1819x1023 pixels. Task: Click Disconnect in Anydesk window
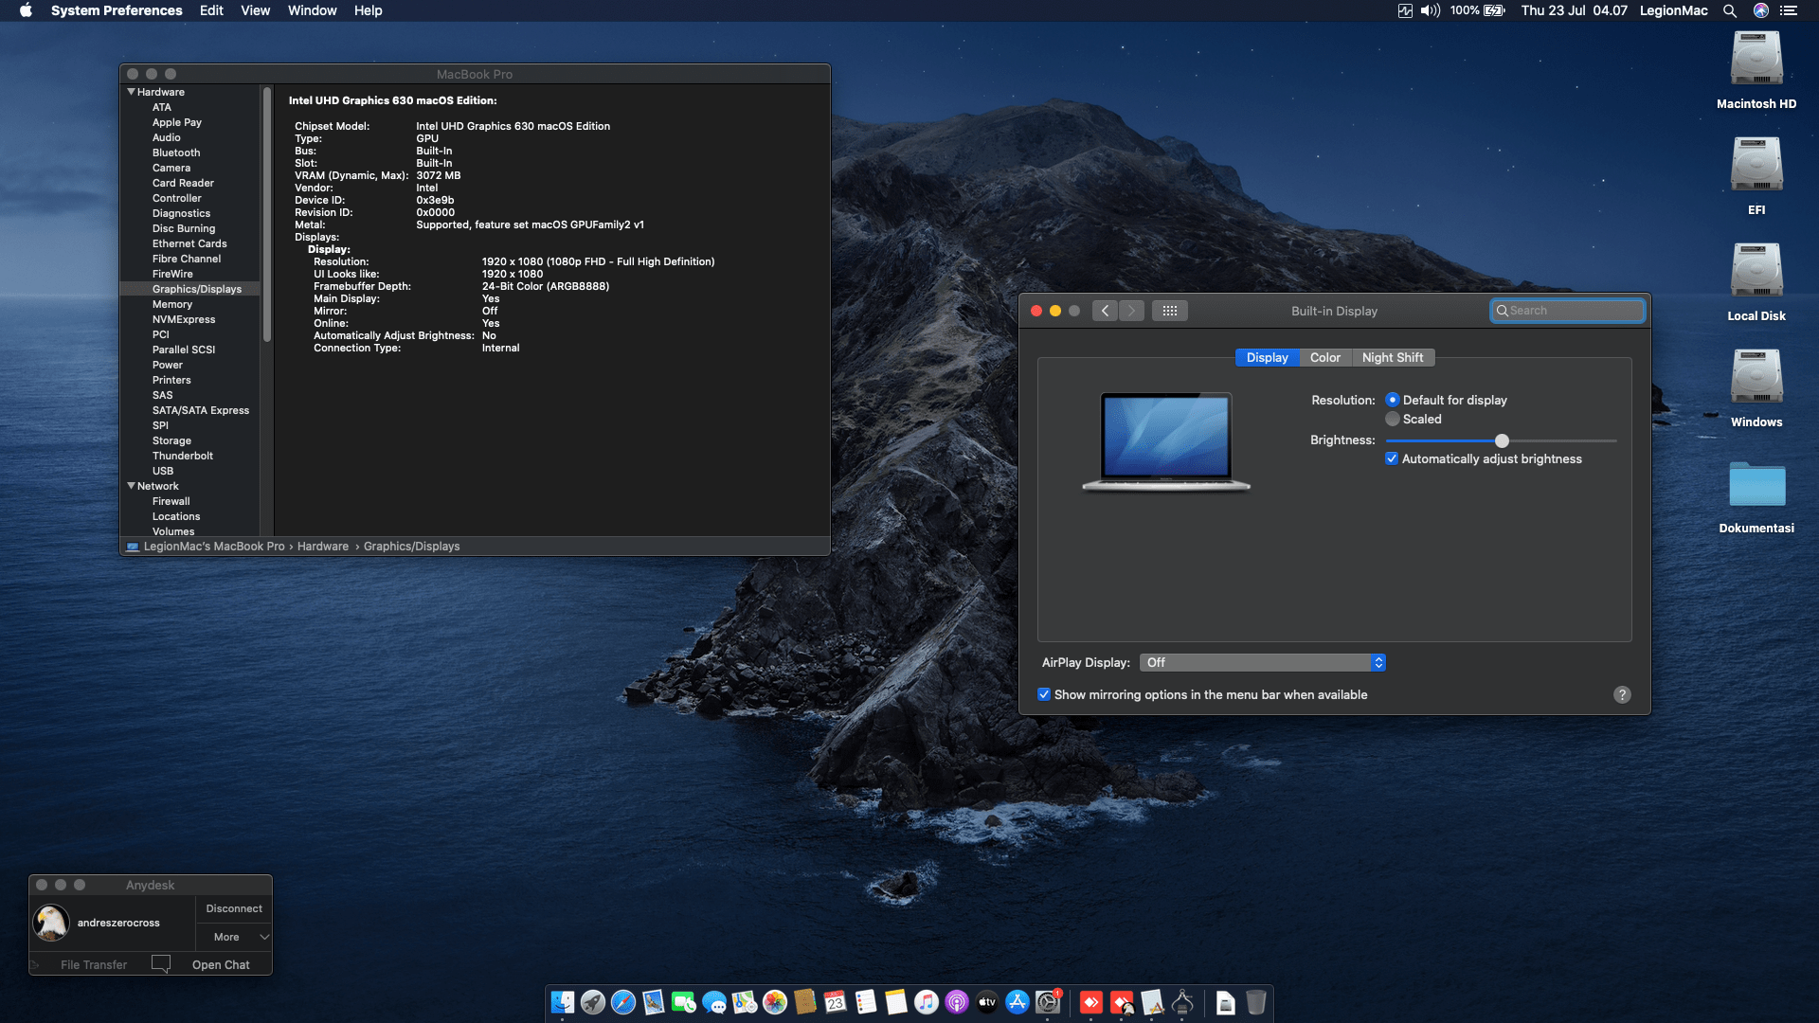click(234, 908)
